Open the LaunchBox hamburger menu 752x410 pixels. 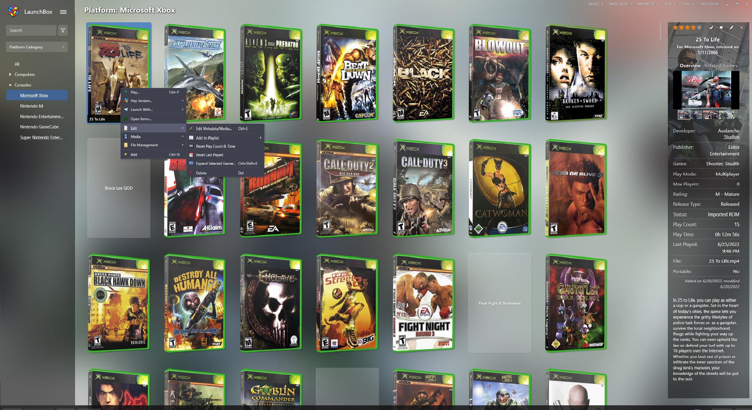tap(63, 12)
